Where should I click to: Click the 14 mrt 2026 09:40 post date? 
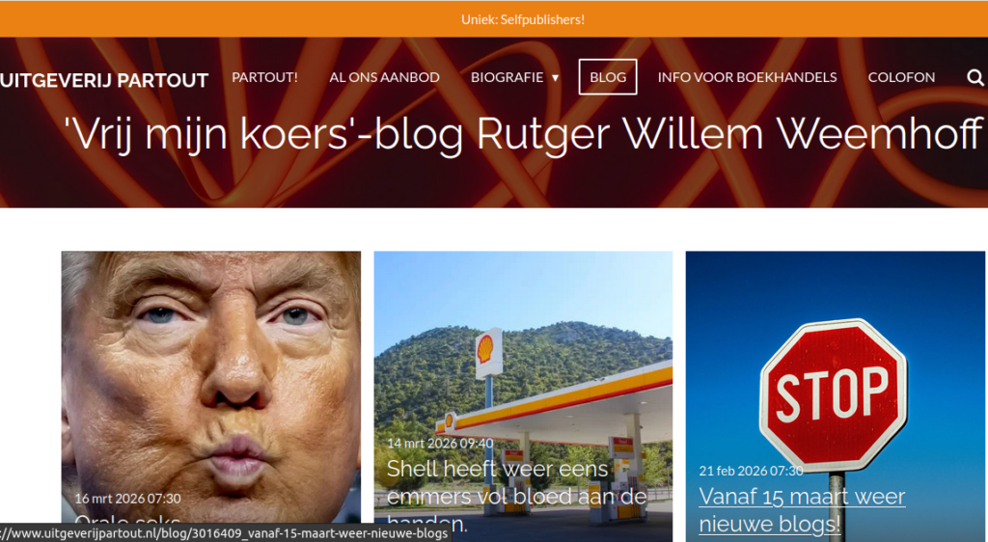point(440,444)
